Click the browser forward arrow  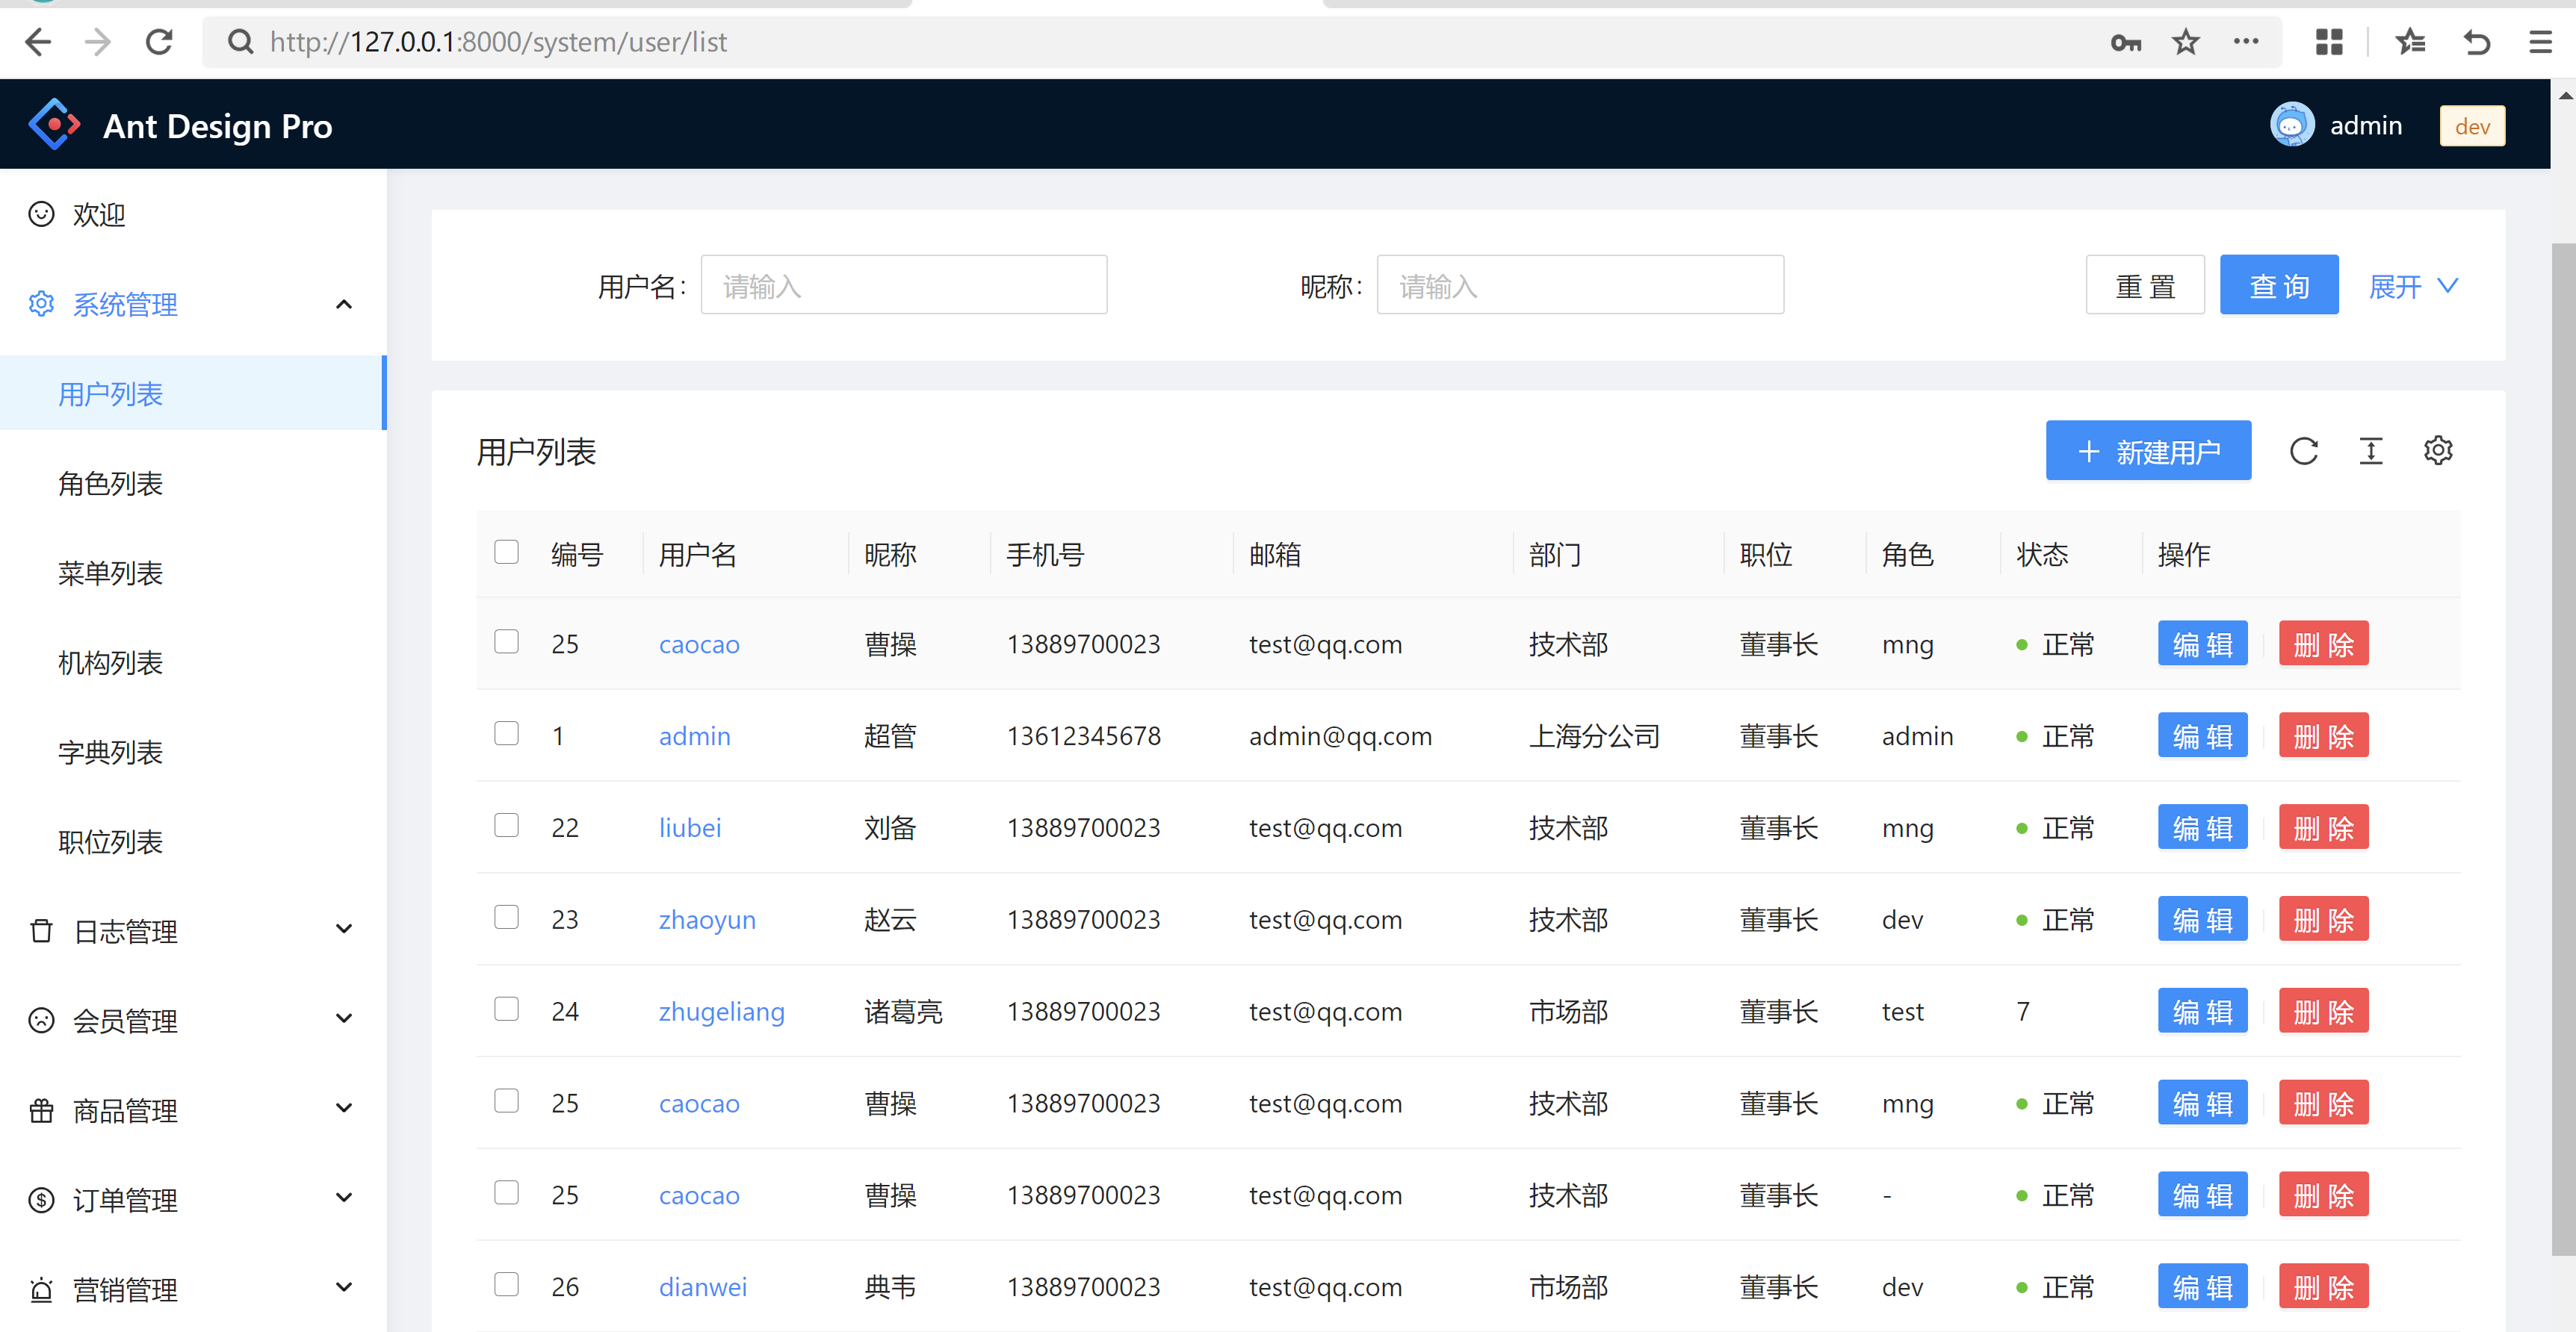(98, 42)
